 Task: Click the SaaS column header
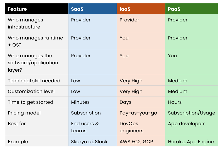point(77,9)
